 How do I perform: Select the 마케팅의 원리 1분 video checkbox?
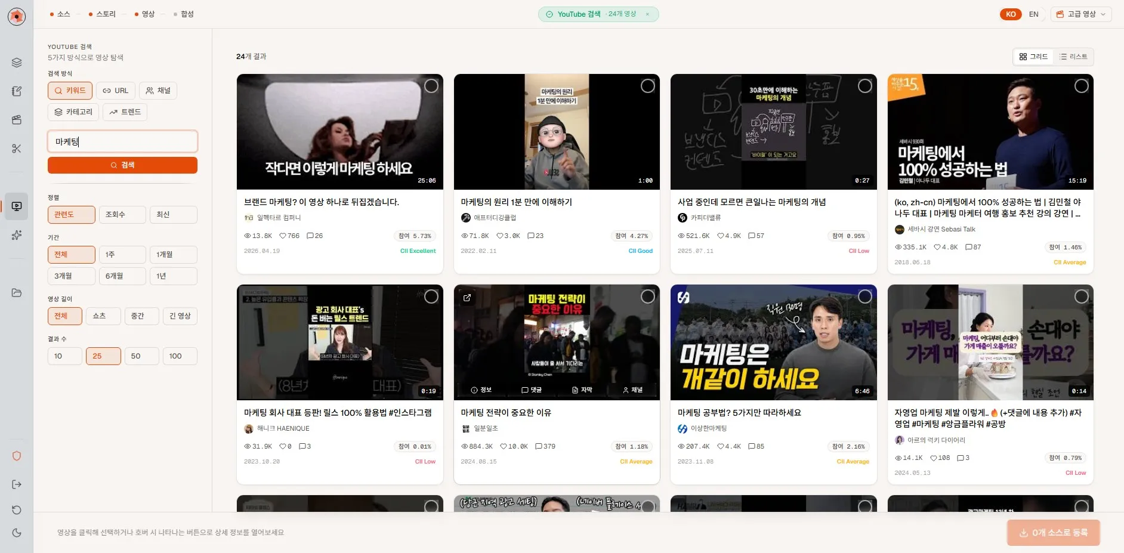click(648, 86)
